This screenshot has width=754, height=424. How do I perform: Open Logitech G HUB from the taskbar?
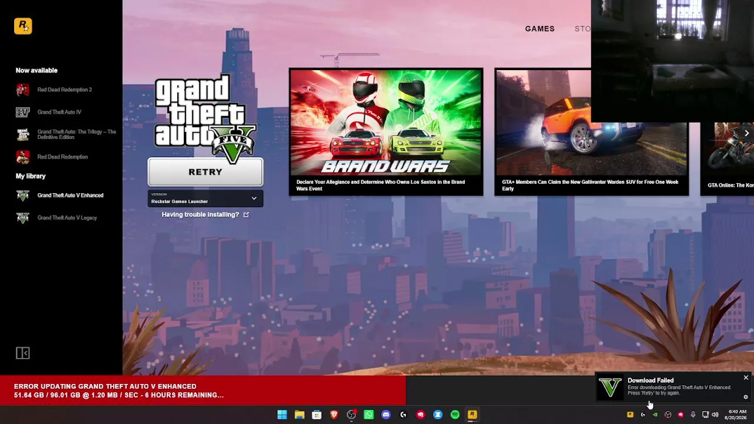click(403, 415)
